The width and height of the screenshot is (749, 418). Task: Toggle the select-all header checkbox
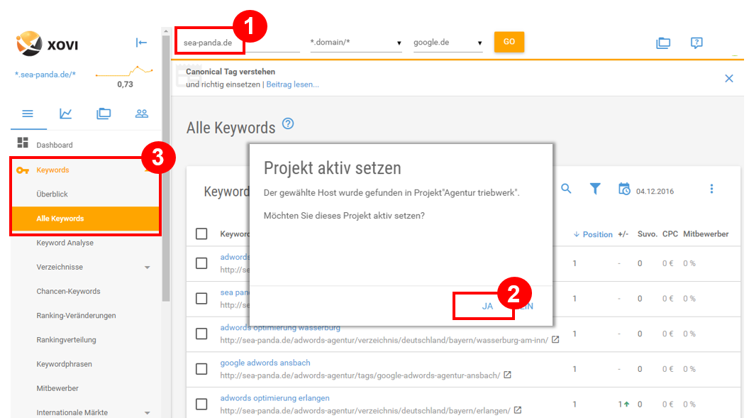click(201, 233)
